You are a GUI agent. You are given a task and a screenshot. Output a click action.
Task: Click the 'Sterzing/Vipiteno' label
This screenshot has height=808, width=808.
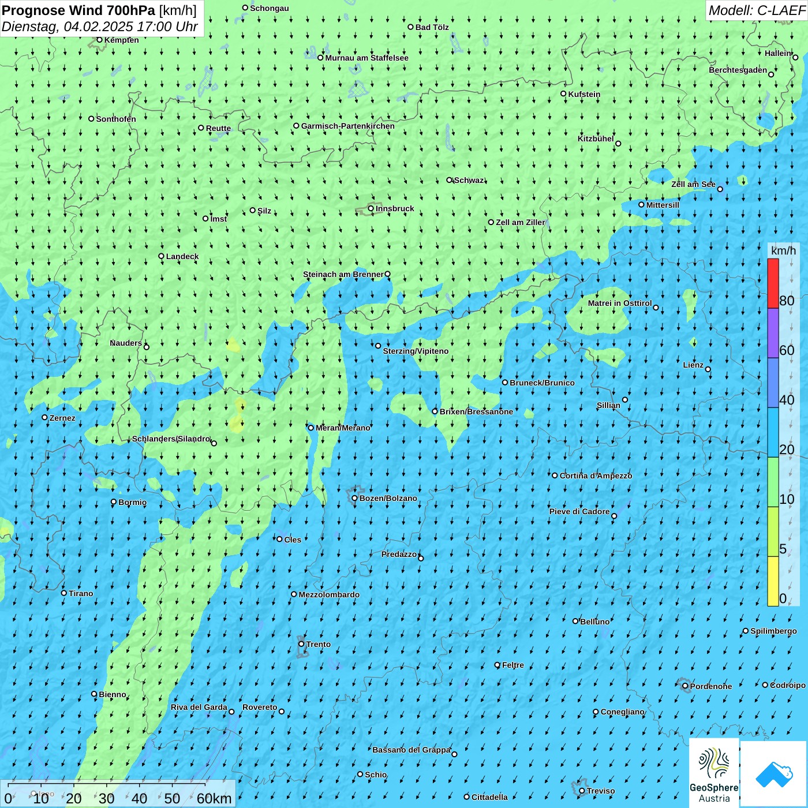(416, 351)
